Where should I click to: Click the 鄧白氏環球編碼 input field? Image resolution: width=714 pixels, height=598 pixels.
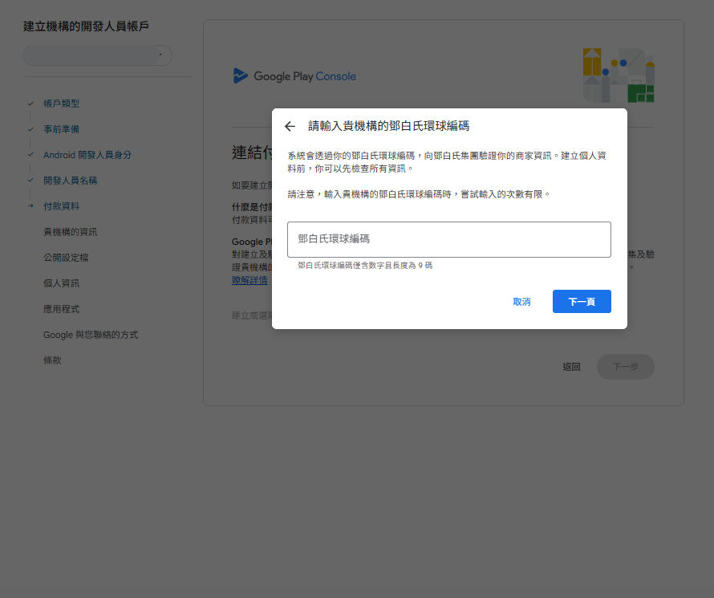click(449, 239)
